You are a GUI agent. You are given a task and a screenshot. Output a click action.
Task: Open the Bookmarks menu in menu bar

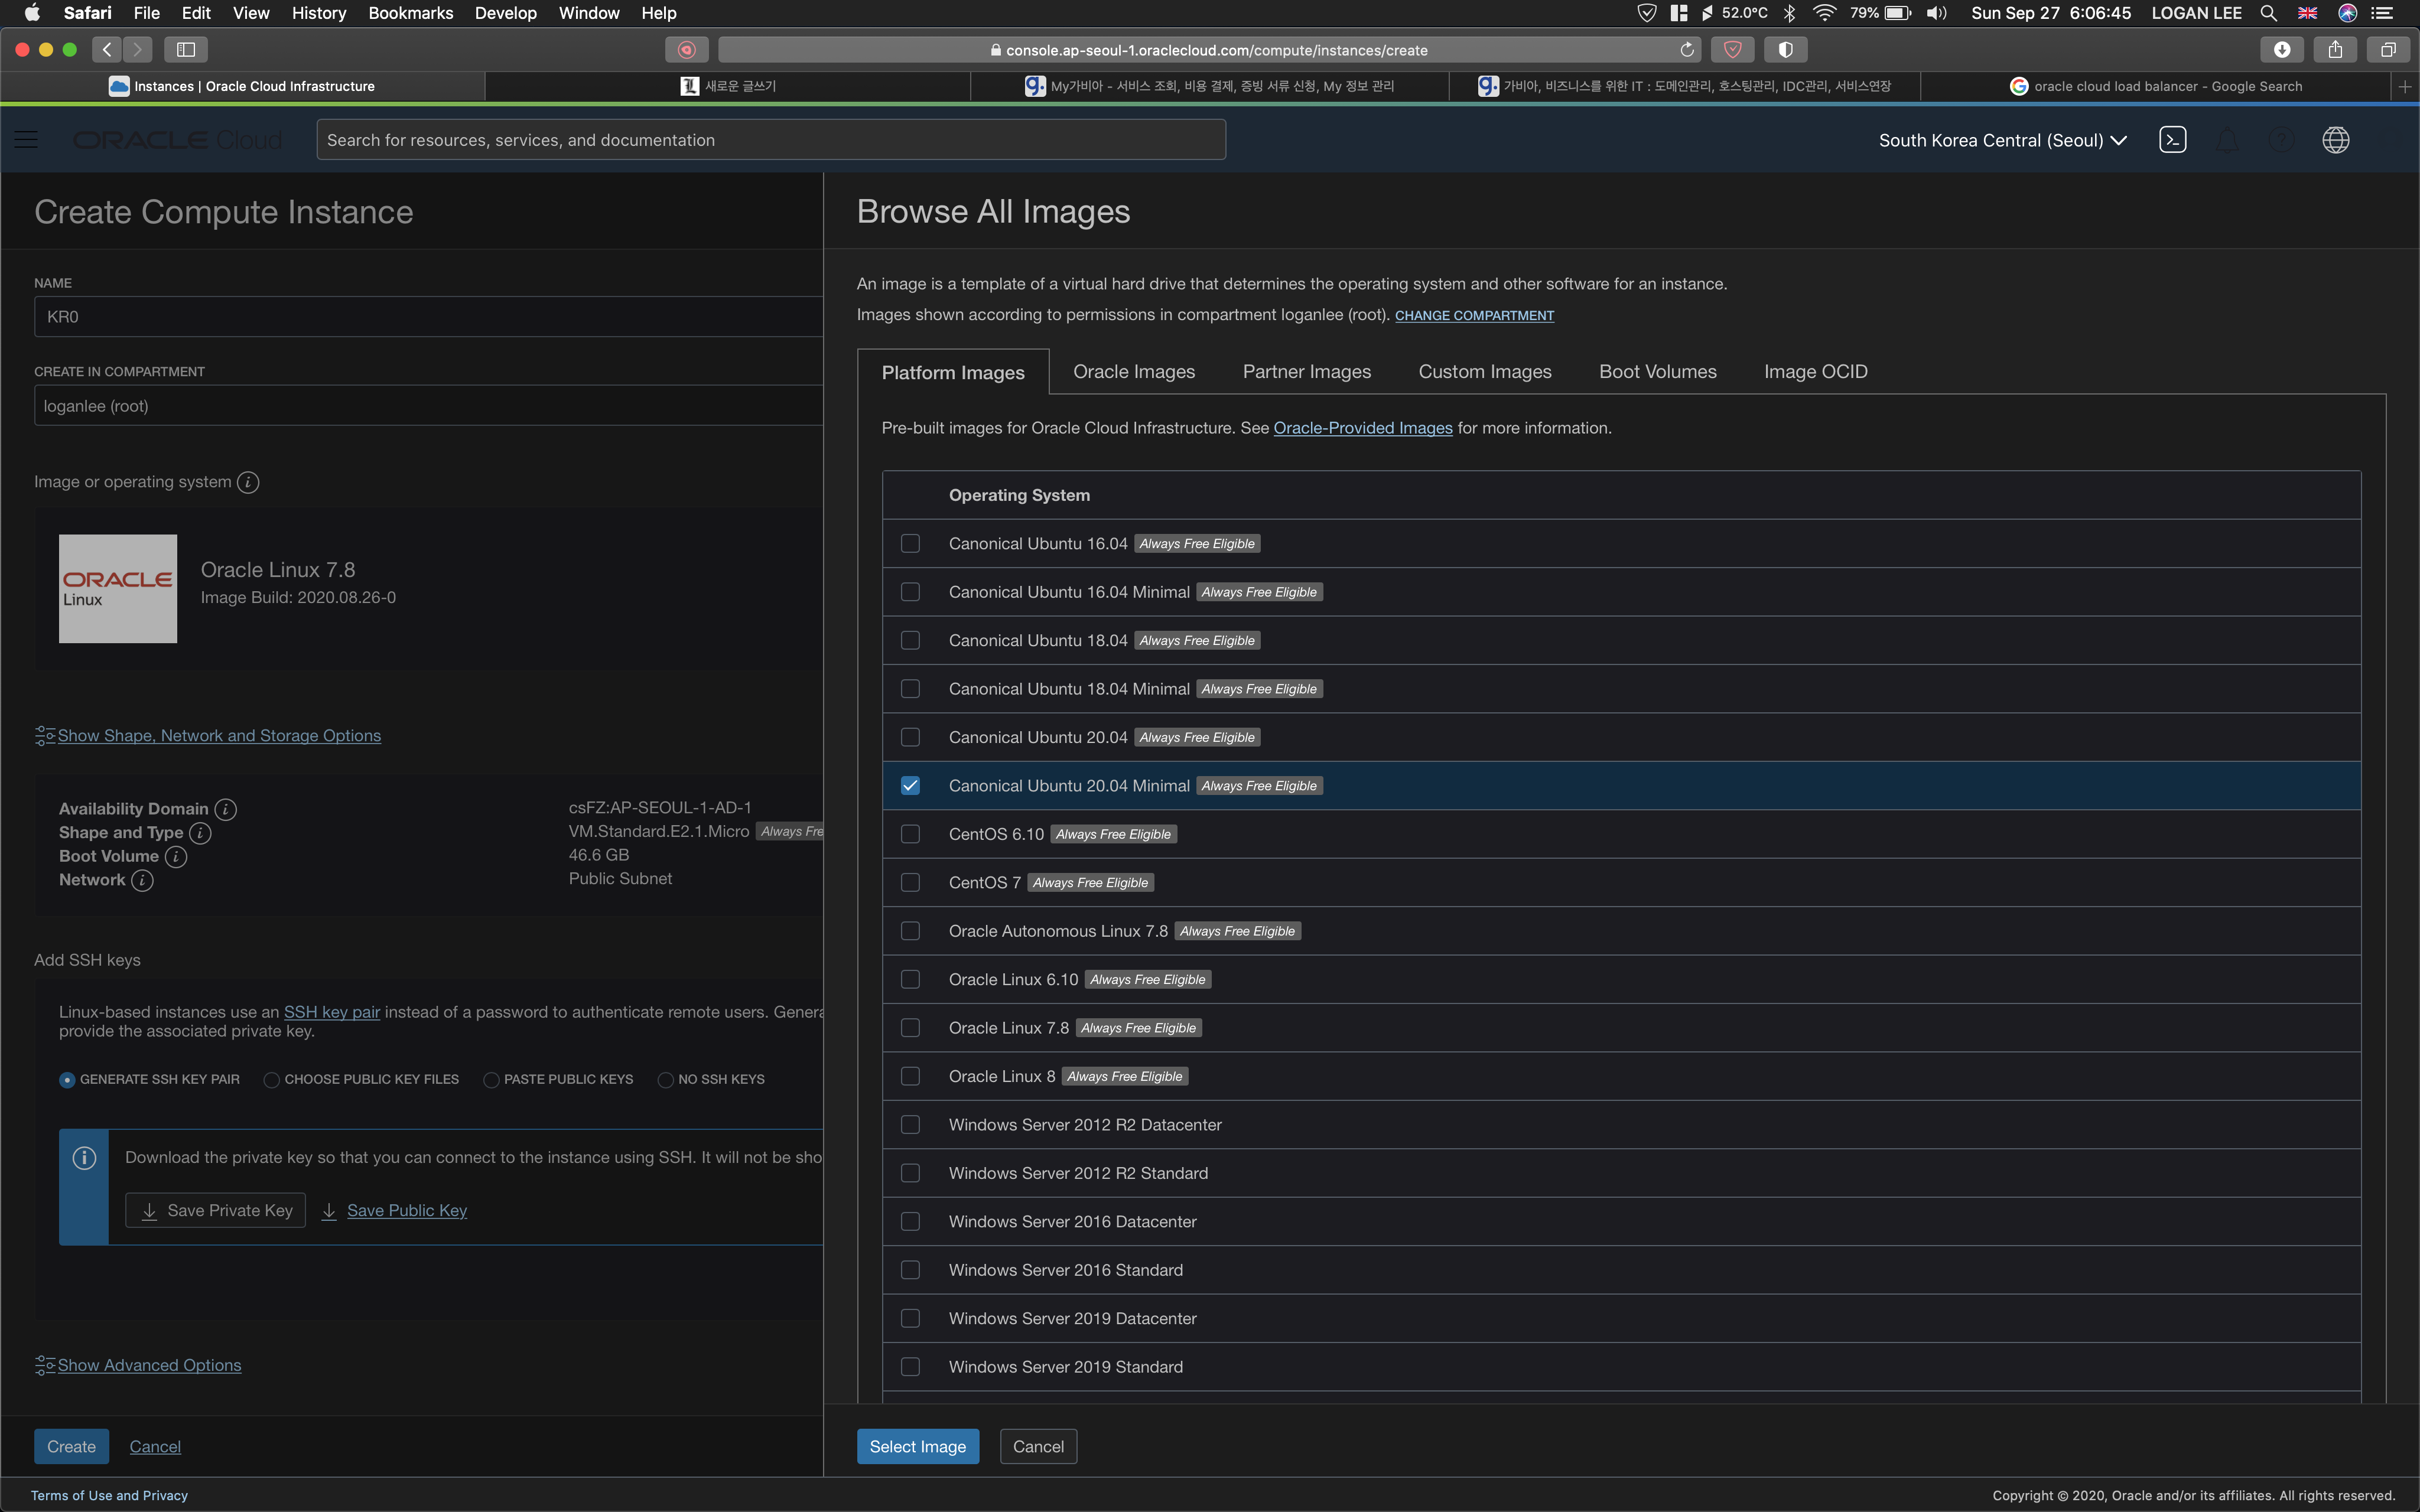tap(410, 13)
